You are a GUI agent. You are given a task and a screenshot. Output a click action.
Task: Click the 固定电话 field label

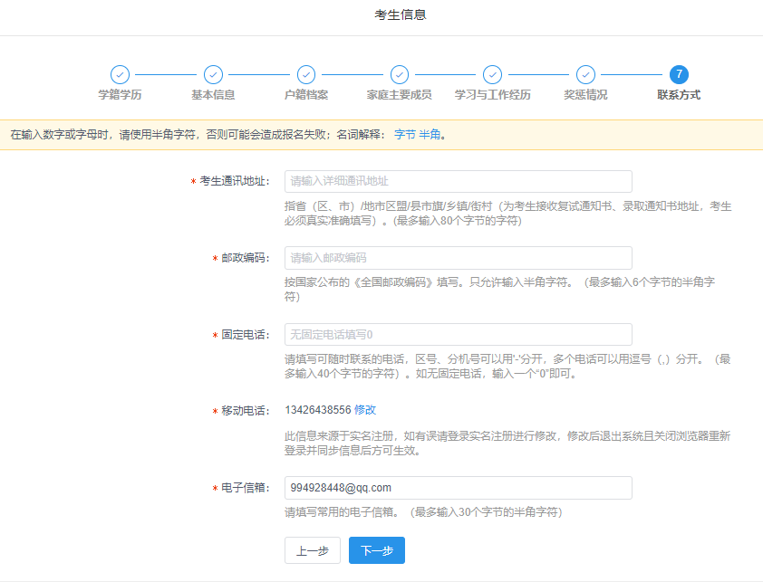[246, 335]
